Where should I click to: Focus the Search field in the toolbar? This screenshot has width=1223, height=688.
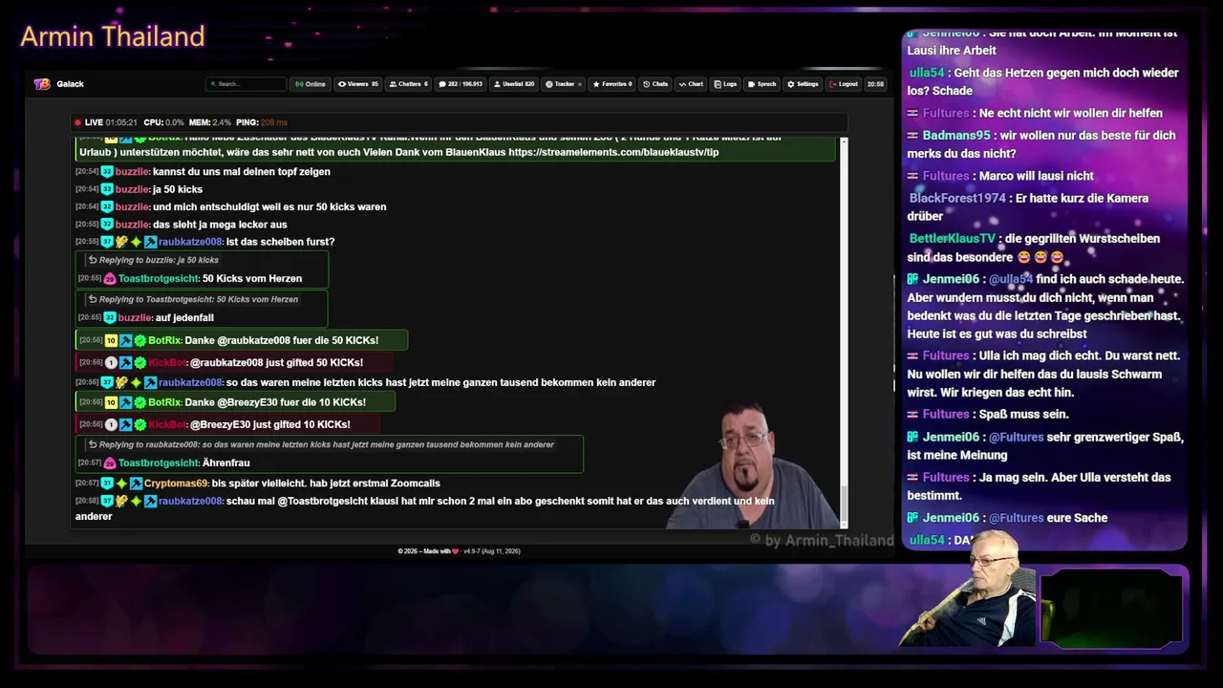coord(246,84)
